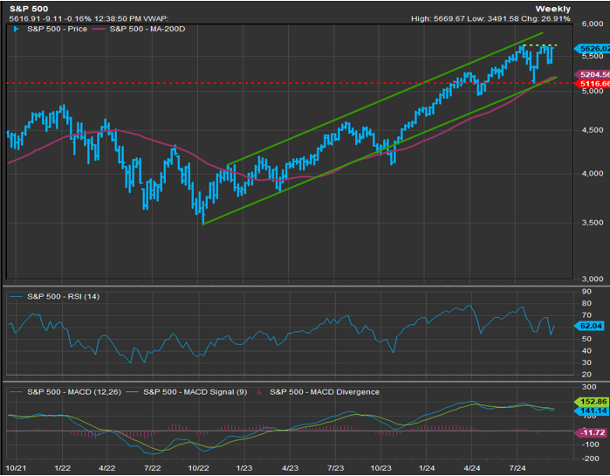
Task: Click the -11.72 MACD divergence tag
Action: tap(591, 432)
